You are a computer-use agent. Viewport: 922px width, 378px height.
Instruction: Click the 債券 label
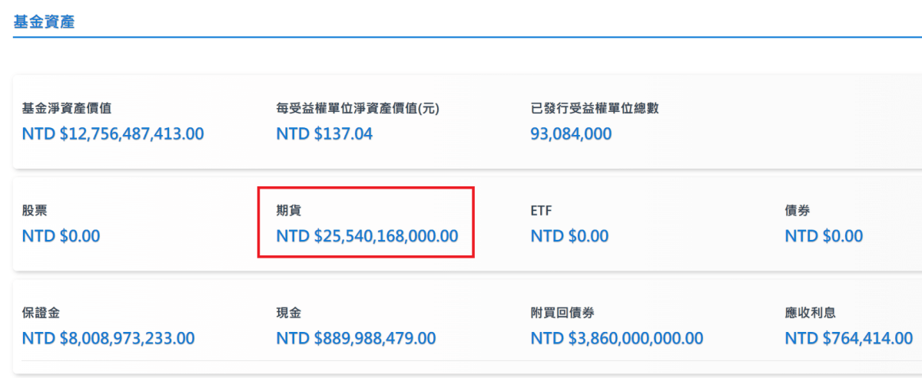[798, 210]
